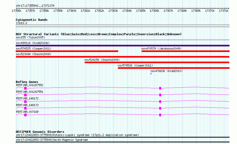Click the small blue nsv476636 gain mark
The width and height of the screenshot is (237, 144).
[x=151, y=74]
